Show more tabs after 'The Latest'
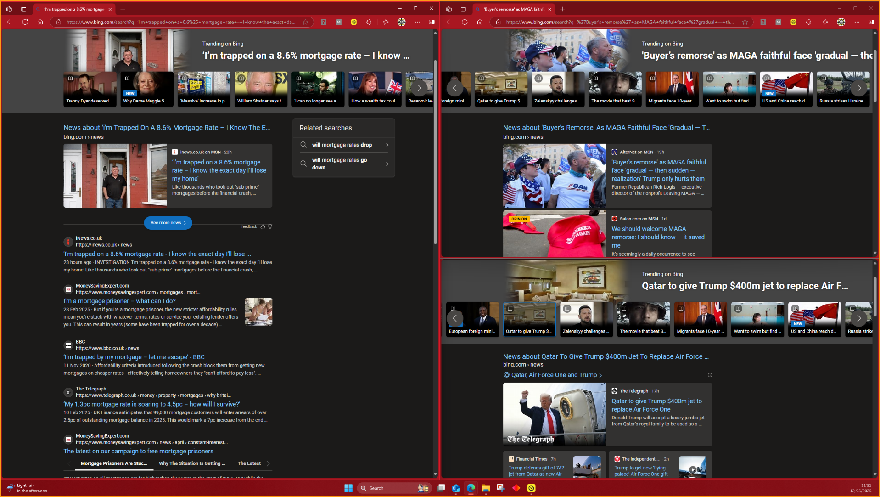This screenshot has width=880, height=497. (x=269, y=463)
